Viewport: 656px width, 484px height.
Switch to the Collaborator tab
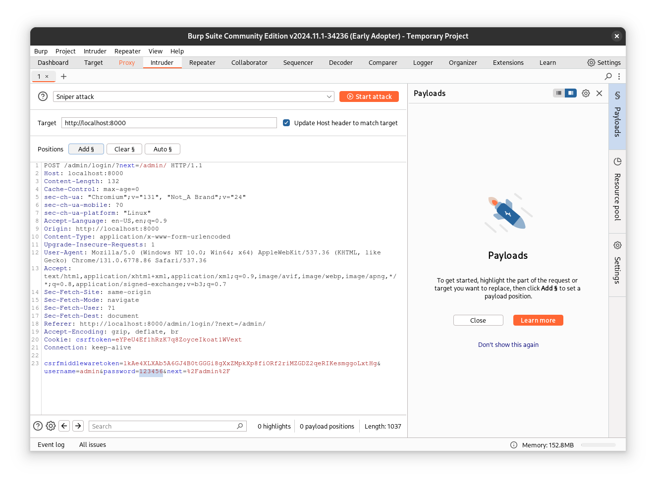click(249, 63)
